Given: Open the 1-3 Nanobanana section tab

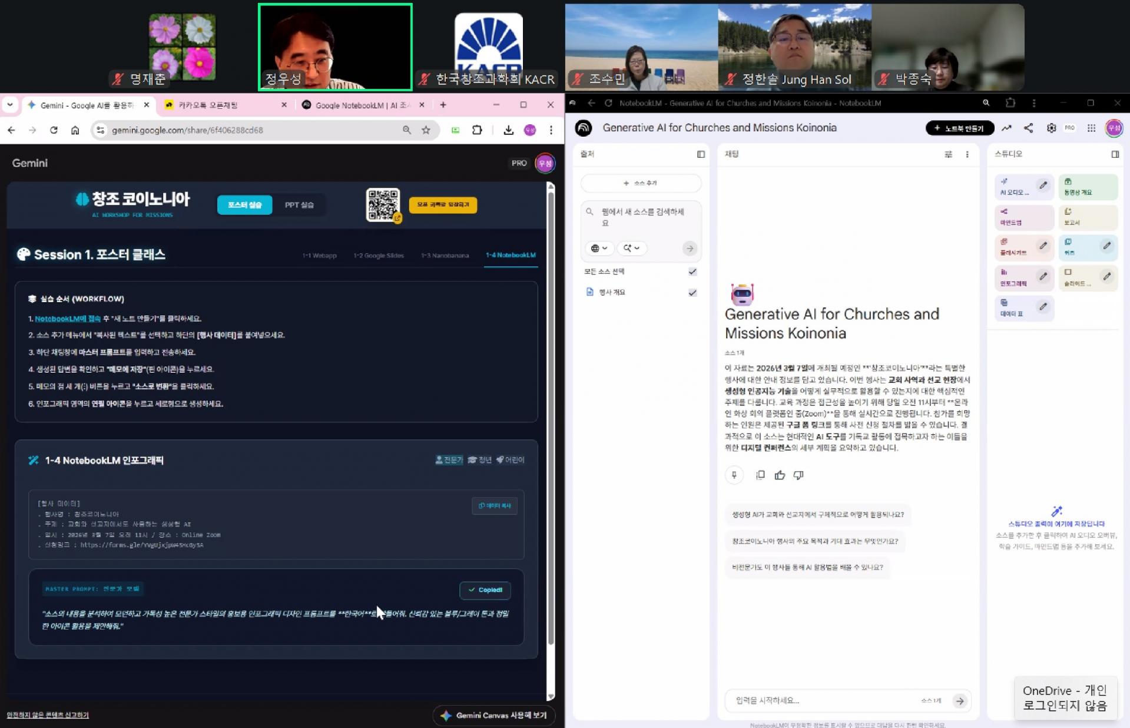Looking at the screenshot, I should [445, 256].
